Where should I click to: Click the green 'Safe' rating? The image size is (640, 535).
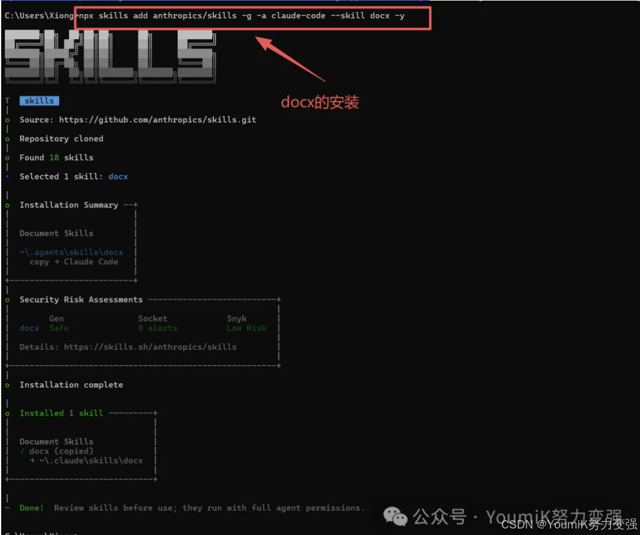point(59,328)
